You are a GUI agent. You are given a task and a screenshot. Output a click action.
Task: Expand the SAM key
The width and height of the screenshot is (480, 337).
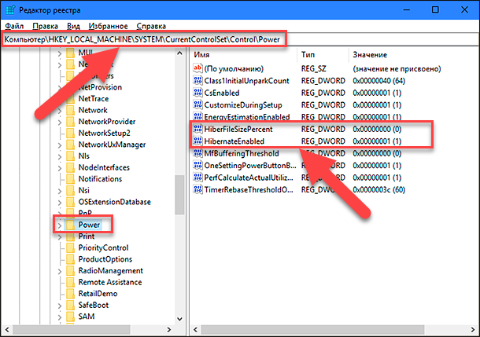(60, 317)
